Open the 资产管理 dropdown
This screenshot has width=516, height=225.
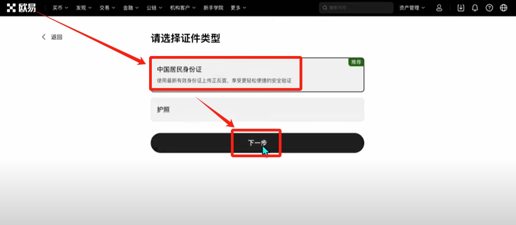click(x=413, y=8)
